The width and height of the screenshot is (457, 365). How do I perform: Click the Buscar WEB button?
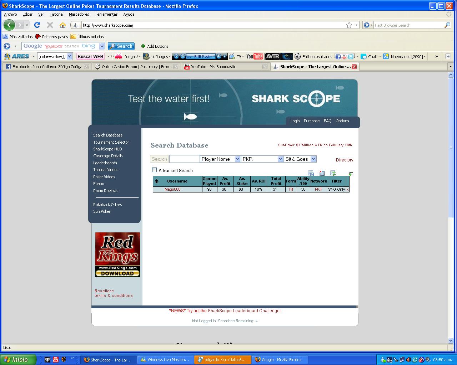pyautogui.click(x=90, y=56)
